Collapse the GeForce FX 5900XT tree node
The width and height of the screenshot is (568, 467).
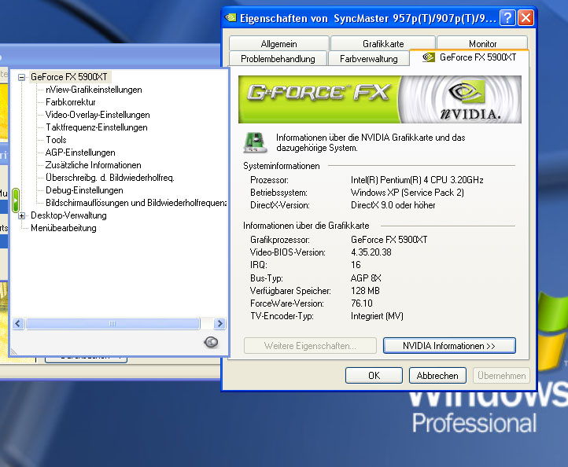pos(22,77)
